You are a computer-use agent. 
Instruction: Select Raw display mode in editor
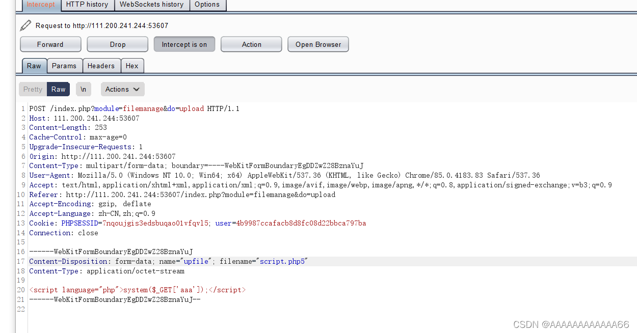point(58,89)
